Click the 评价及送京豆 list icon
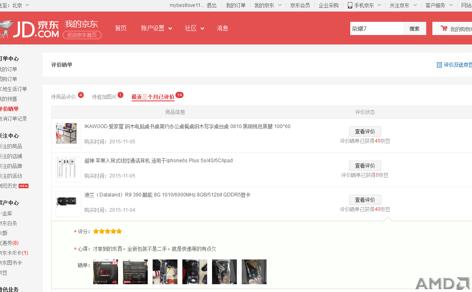The width and height of the screenshot is (472, 292). pos(439,65)
